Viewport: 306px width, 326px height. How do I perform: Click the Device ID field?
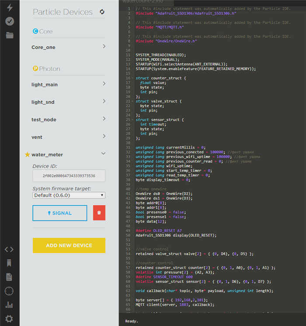click(x=69, y=176)
